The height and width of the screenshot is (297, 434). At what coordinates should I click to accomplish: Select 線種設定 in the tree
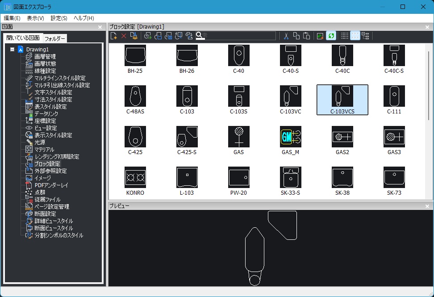pyautogui.click(x=45, y=71)
